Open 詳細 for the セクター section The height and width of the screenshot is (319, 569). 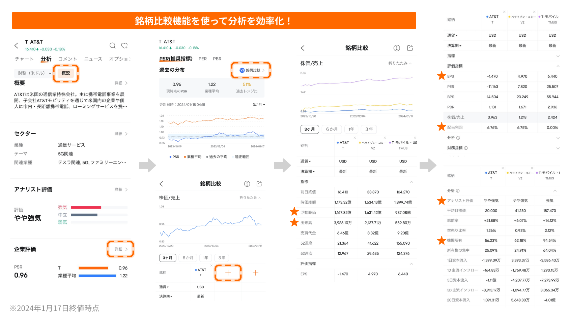(121, 134)
